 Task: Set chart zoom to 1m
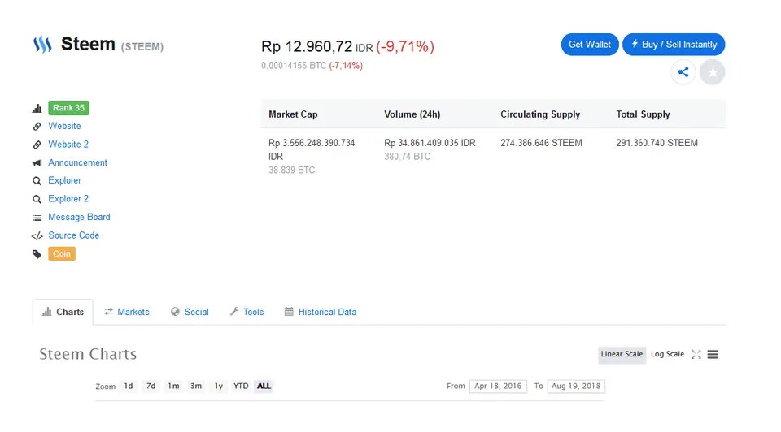pyautogui.click(x=173, y=387)
